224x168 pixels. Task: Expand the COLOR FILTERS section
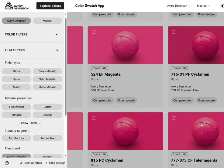(x=32, y=34)
